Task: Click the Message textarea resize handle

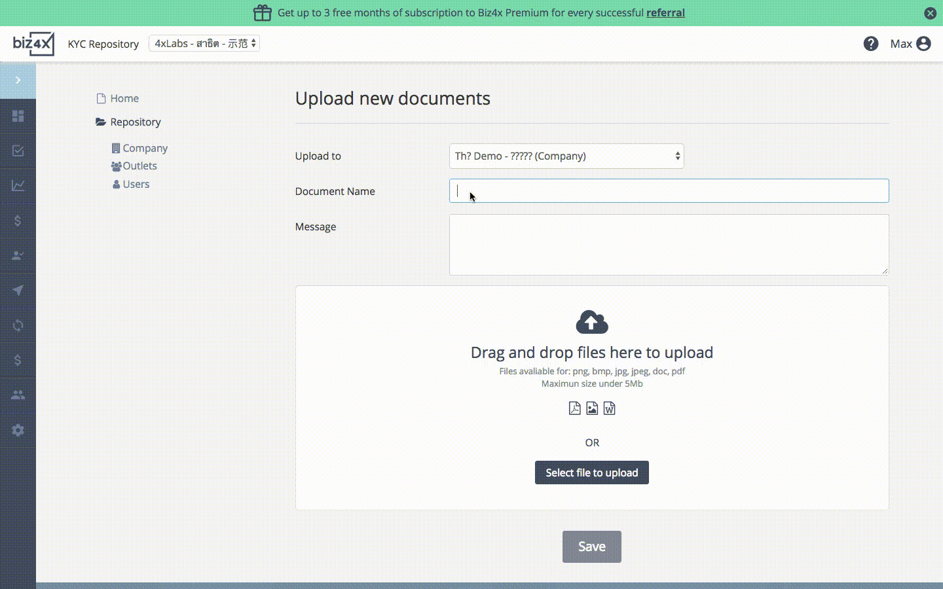Action: pos(885,271)
